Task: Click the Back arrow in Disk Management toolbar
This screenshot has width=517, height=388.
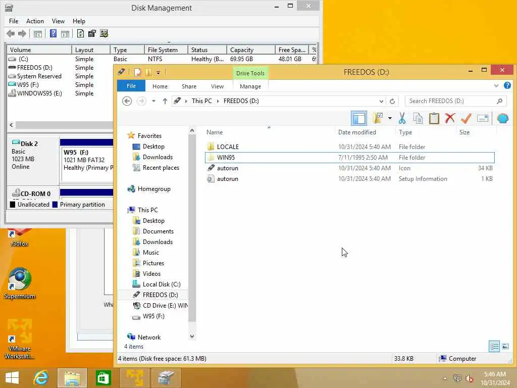Action: click(x=11, y=34)
